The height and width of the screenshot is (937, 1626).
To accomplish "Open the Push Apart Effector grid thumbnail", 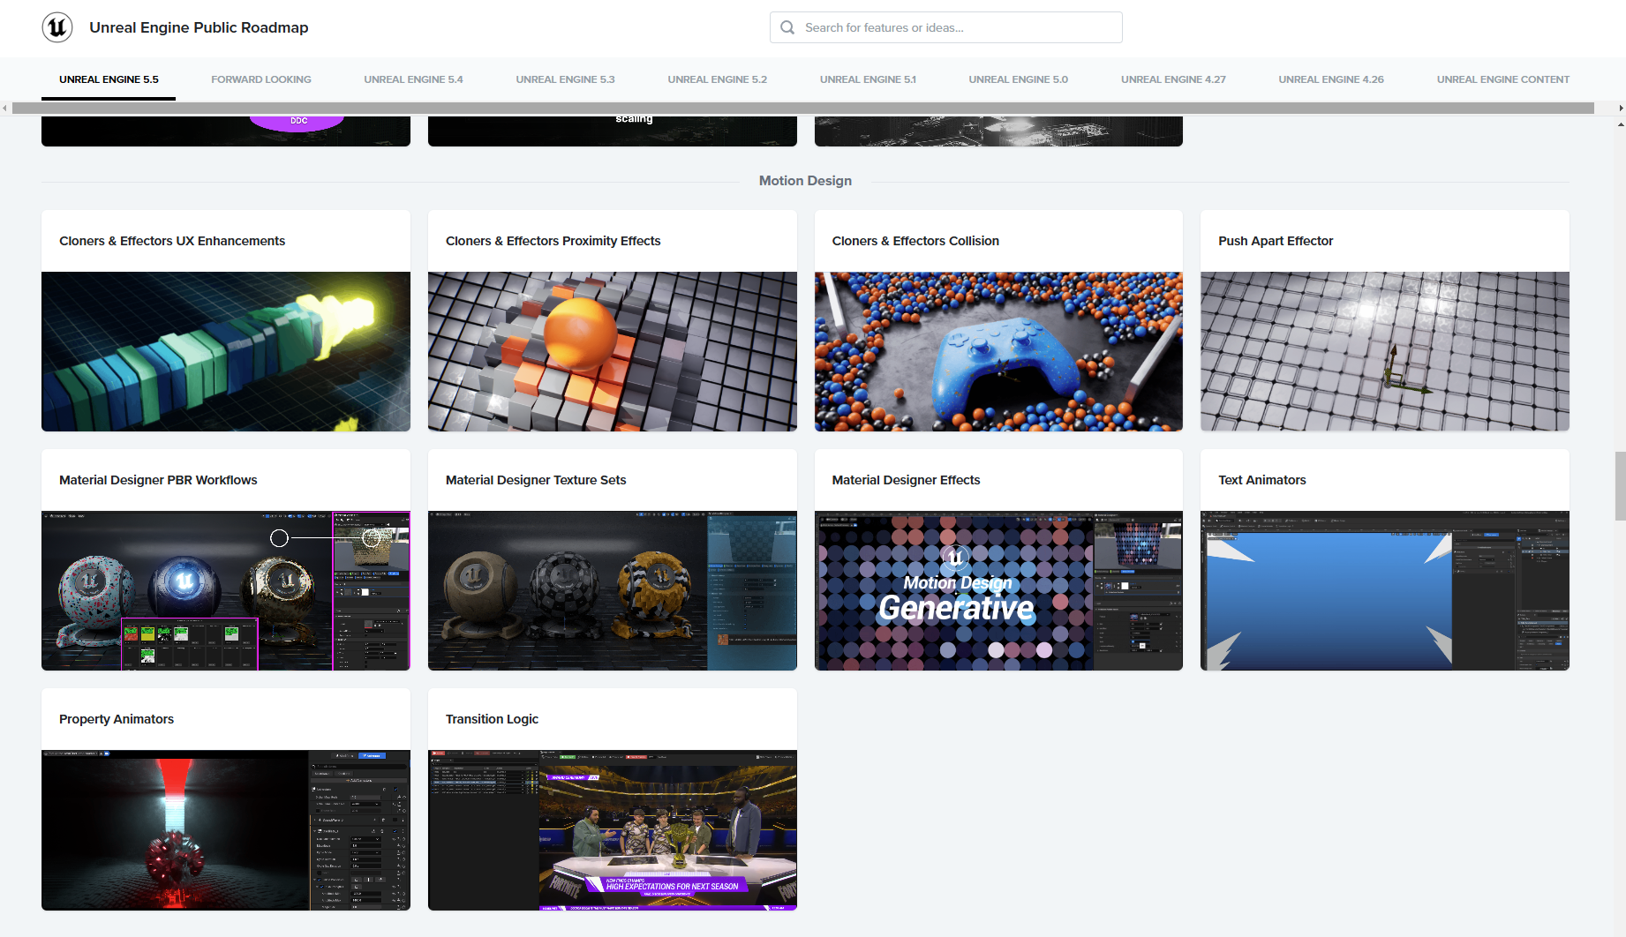I will click(x=1385, y=351).
